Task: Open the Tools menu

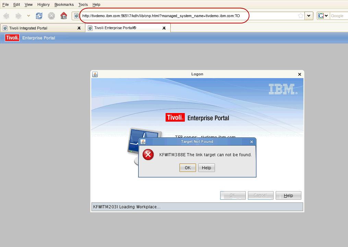Action: [83, 4]
